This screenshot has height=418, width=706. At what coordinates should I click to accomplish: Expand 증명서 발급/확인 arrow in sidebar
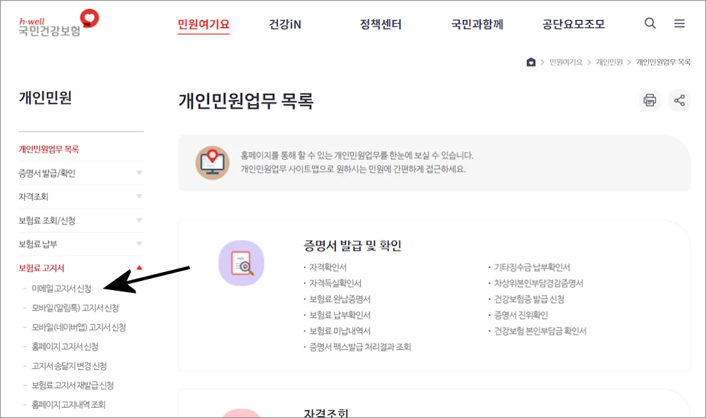pos(139,172)
